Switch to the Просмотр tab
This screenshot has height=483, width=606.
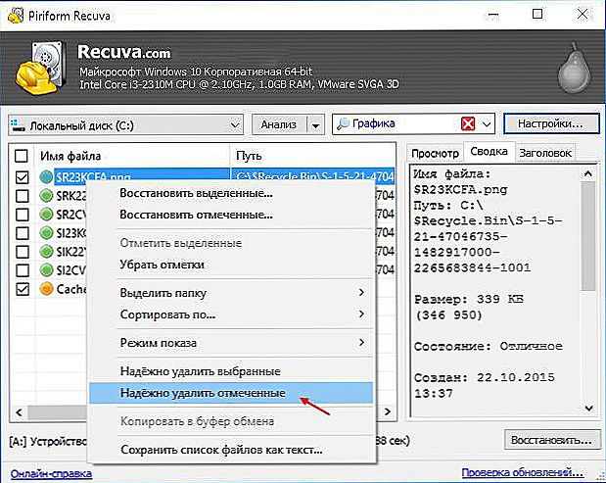point(436,153)
